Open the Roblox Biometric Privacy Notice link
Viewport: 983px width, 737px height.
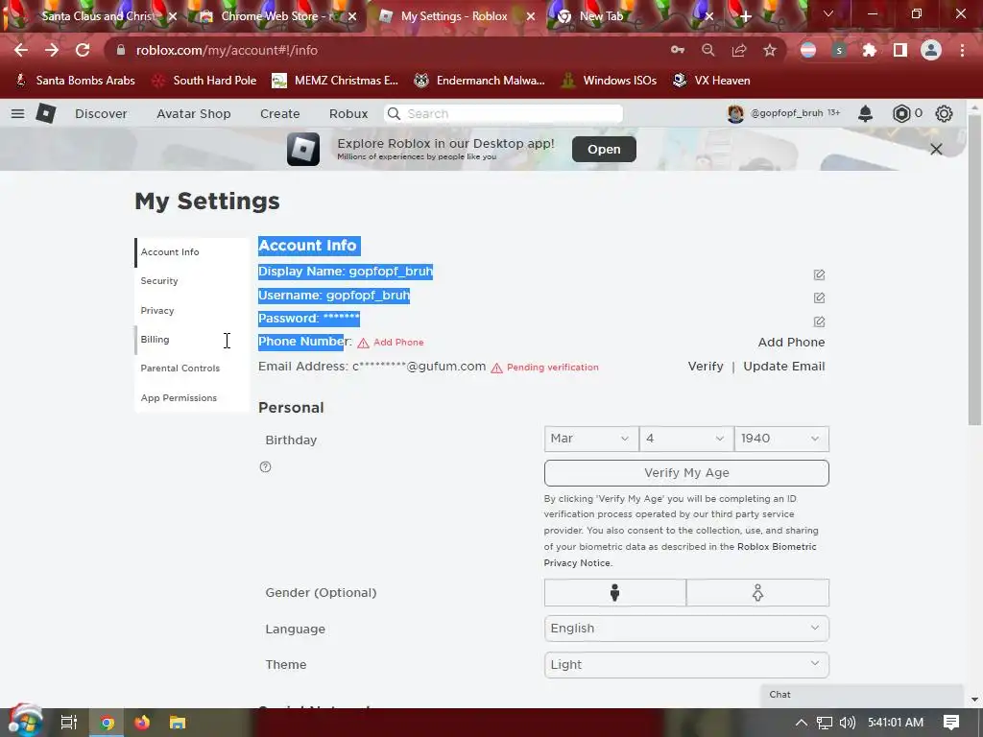point(681,555)
